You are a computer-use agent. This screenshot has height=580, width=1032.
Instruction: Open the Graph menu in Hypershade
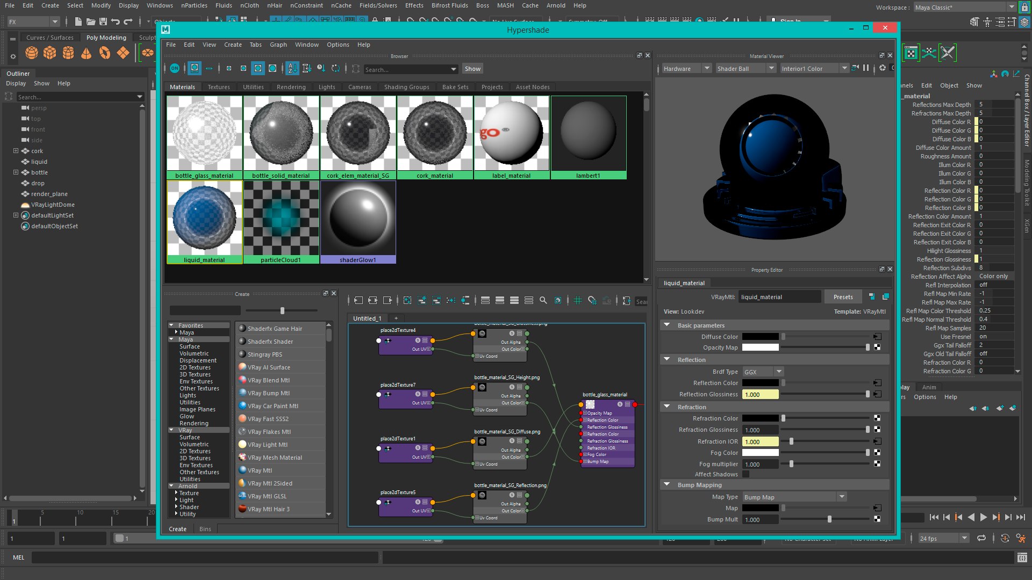tap(278, 45)
